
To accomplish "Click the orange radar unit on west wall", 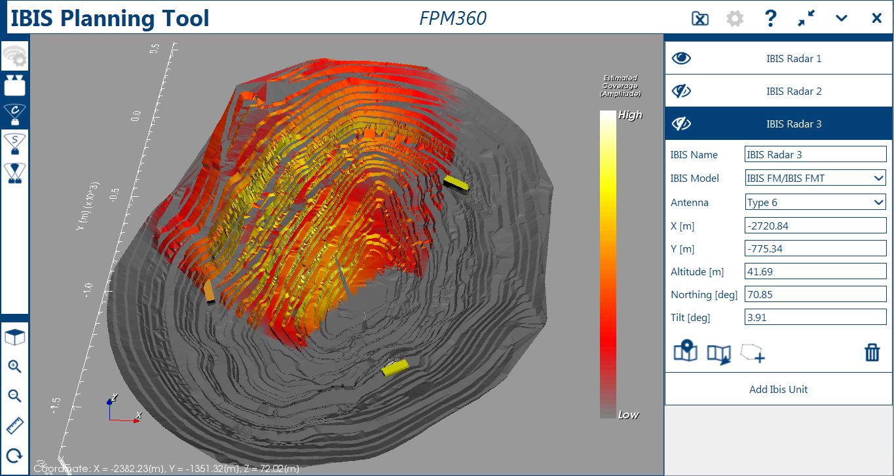I will pyautogui.click(x=209, y=292).
